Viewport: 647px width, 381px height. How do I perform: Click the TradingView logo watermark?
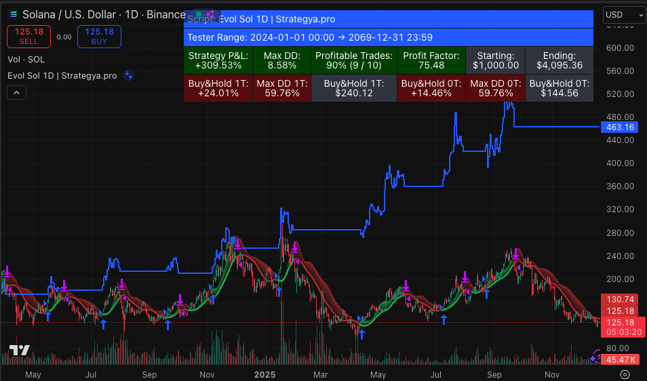(x=20, y=350)
